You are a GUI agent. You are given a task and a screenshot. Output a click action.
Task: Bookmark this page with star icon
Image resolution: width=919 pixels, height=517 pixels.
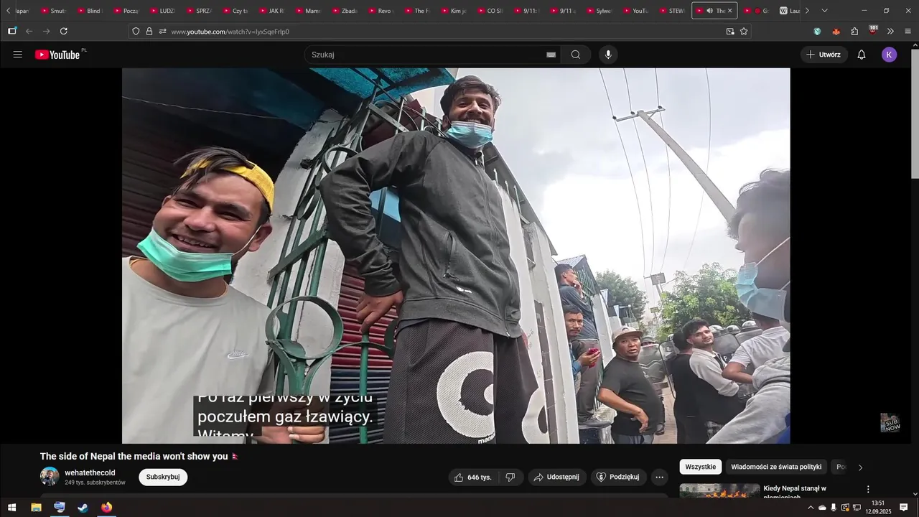tap(744, 31)
